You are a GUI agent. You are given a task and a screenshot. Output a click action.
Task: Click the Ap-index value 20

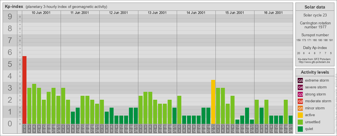[x=299, y=53]
